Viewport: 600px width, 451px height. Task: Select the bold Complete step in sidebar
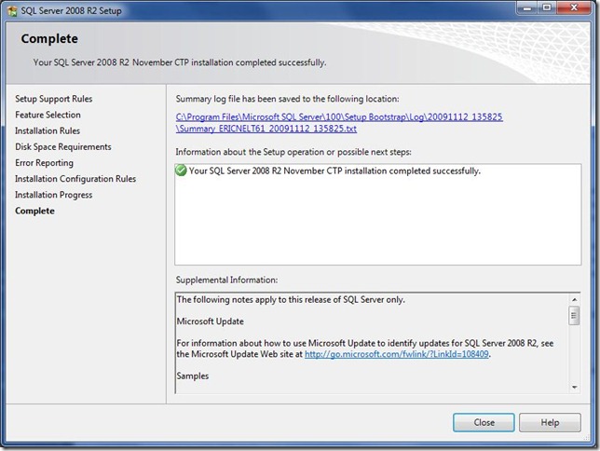point(34,211)
